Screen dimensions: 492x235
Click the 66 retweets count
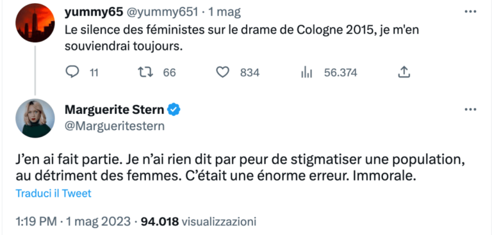click(x=169, y=73)
